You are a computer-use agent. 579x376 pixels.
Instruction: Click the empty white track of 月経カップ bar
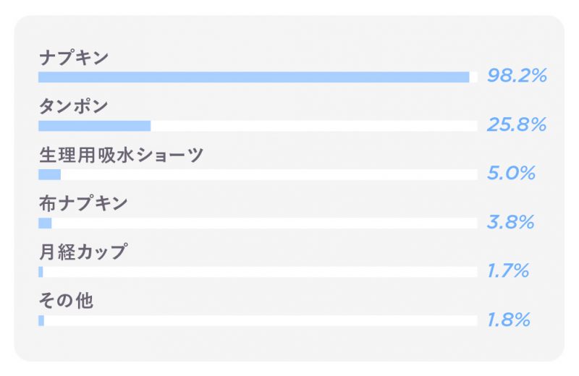[260, 272]
